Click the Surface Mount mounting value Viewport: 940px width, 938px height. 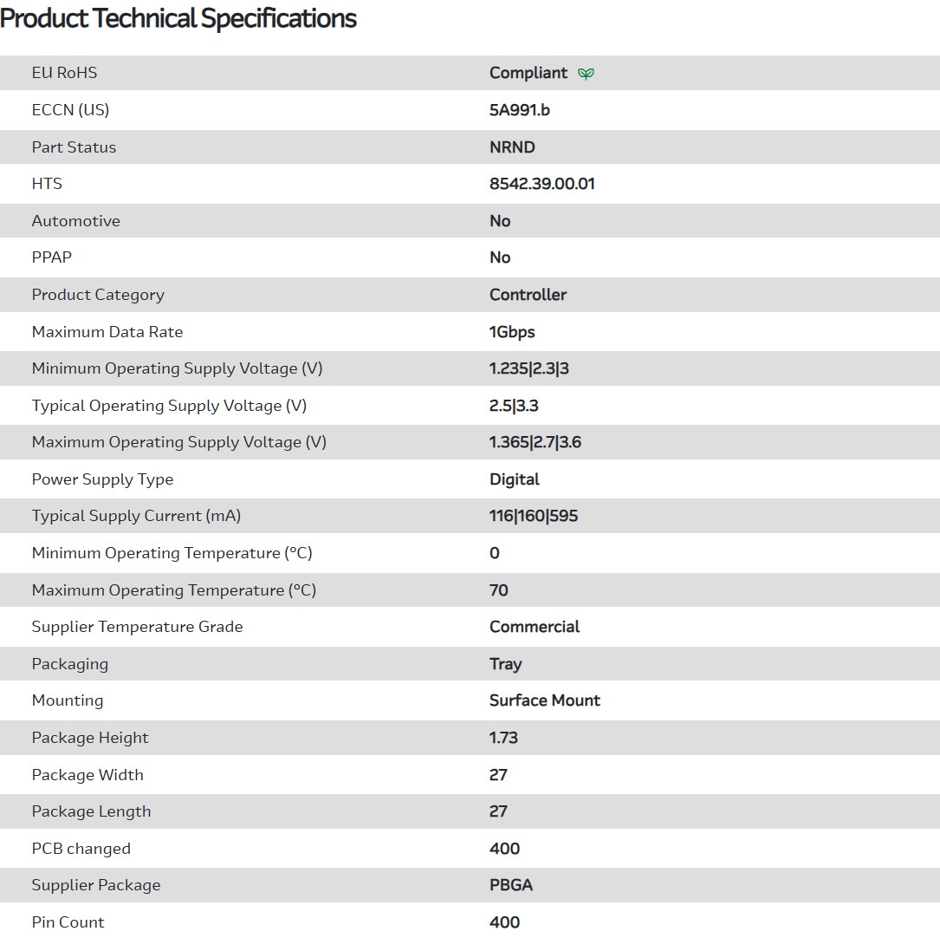click(544, 700)
